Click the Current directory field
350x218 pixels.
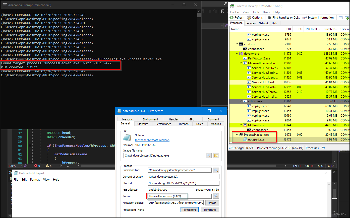tap(183, 177)
